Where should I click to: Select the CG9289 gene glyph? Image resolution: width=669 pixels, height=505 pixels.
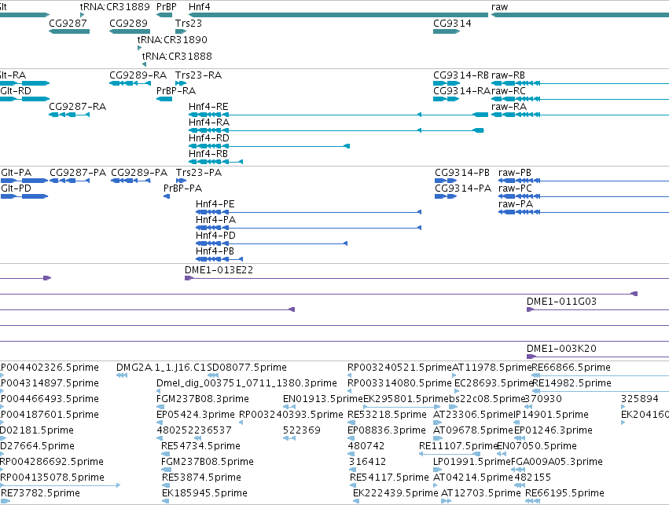(x=130, y=31)
